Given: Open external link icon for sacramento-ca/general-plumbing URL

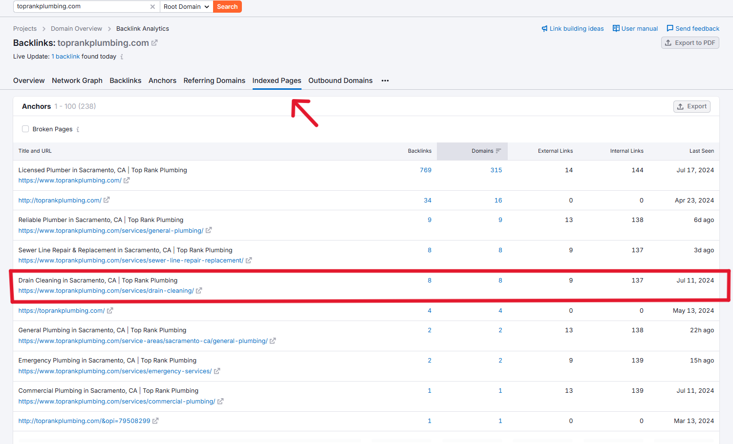Looking at the screenshot, I should tap(273, 341).
